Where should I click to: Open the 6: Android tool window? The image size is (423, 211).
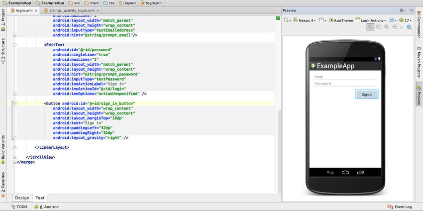pos(46,207)
